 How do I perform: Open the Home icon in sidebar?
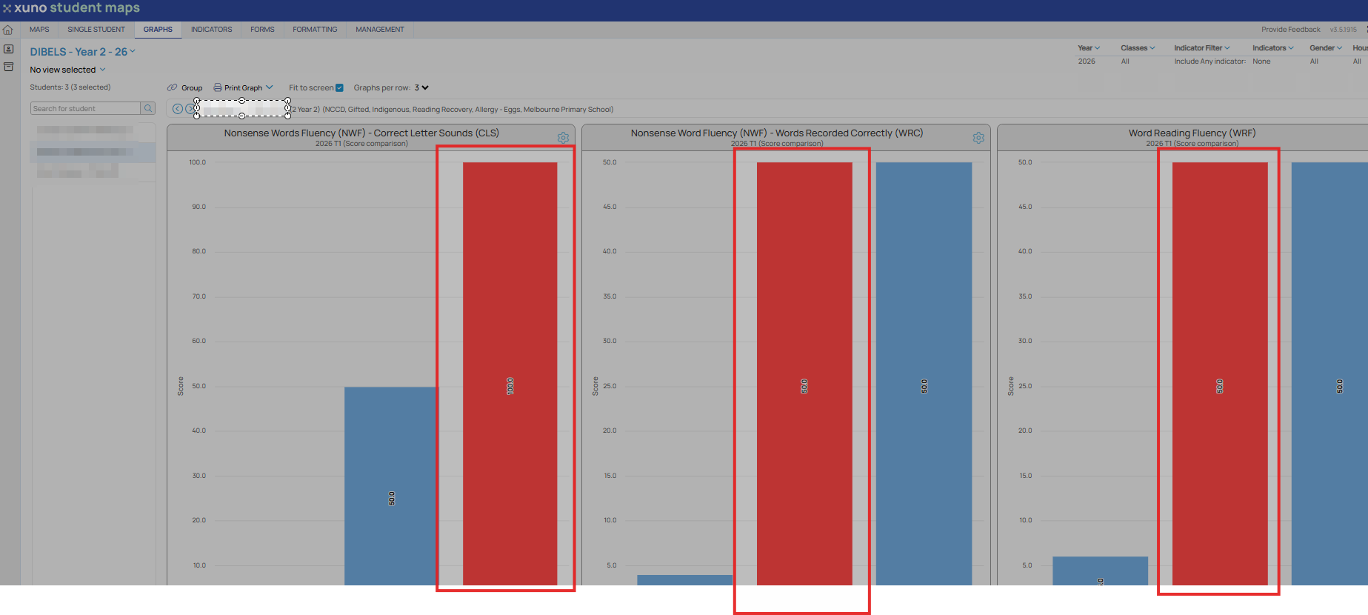8,30
